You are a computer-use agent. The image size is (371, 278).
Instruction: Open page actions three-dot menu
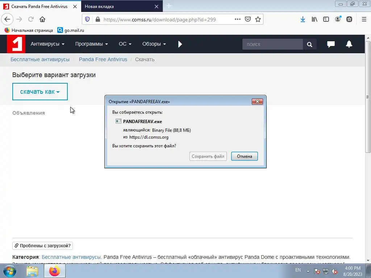pyautogui.click(x=238, y=20)
